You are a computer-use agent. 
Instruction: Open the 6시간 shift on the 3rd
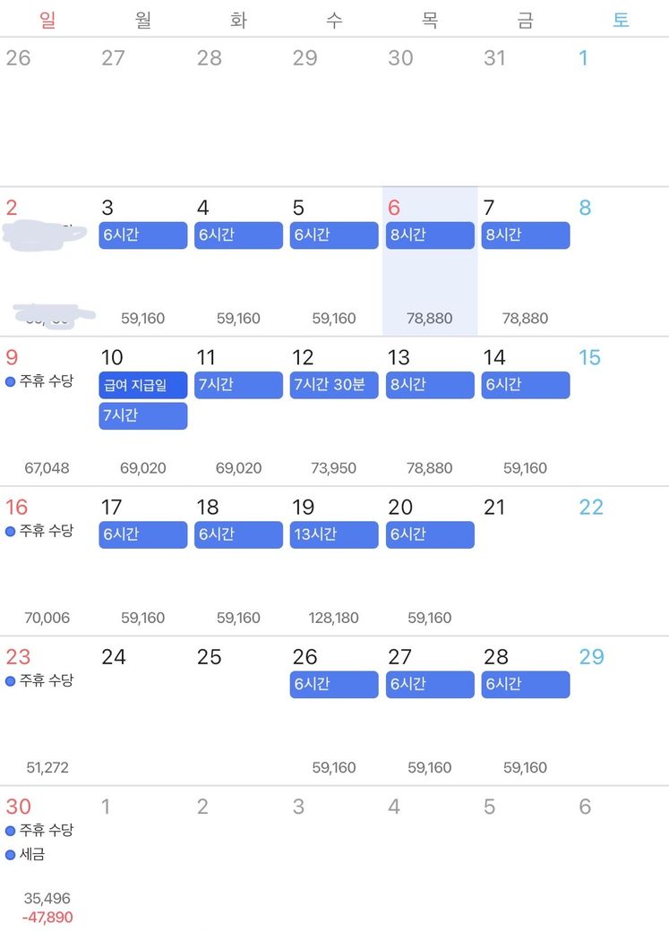(142, 235)
